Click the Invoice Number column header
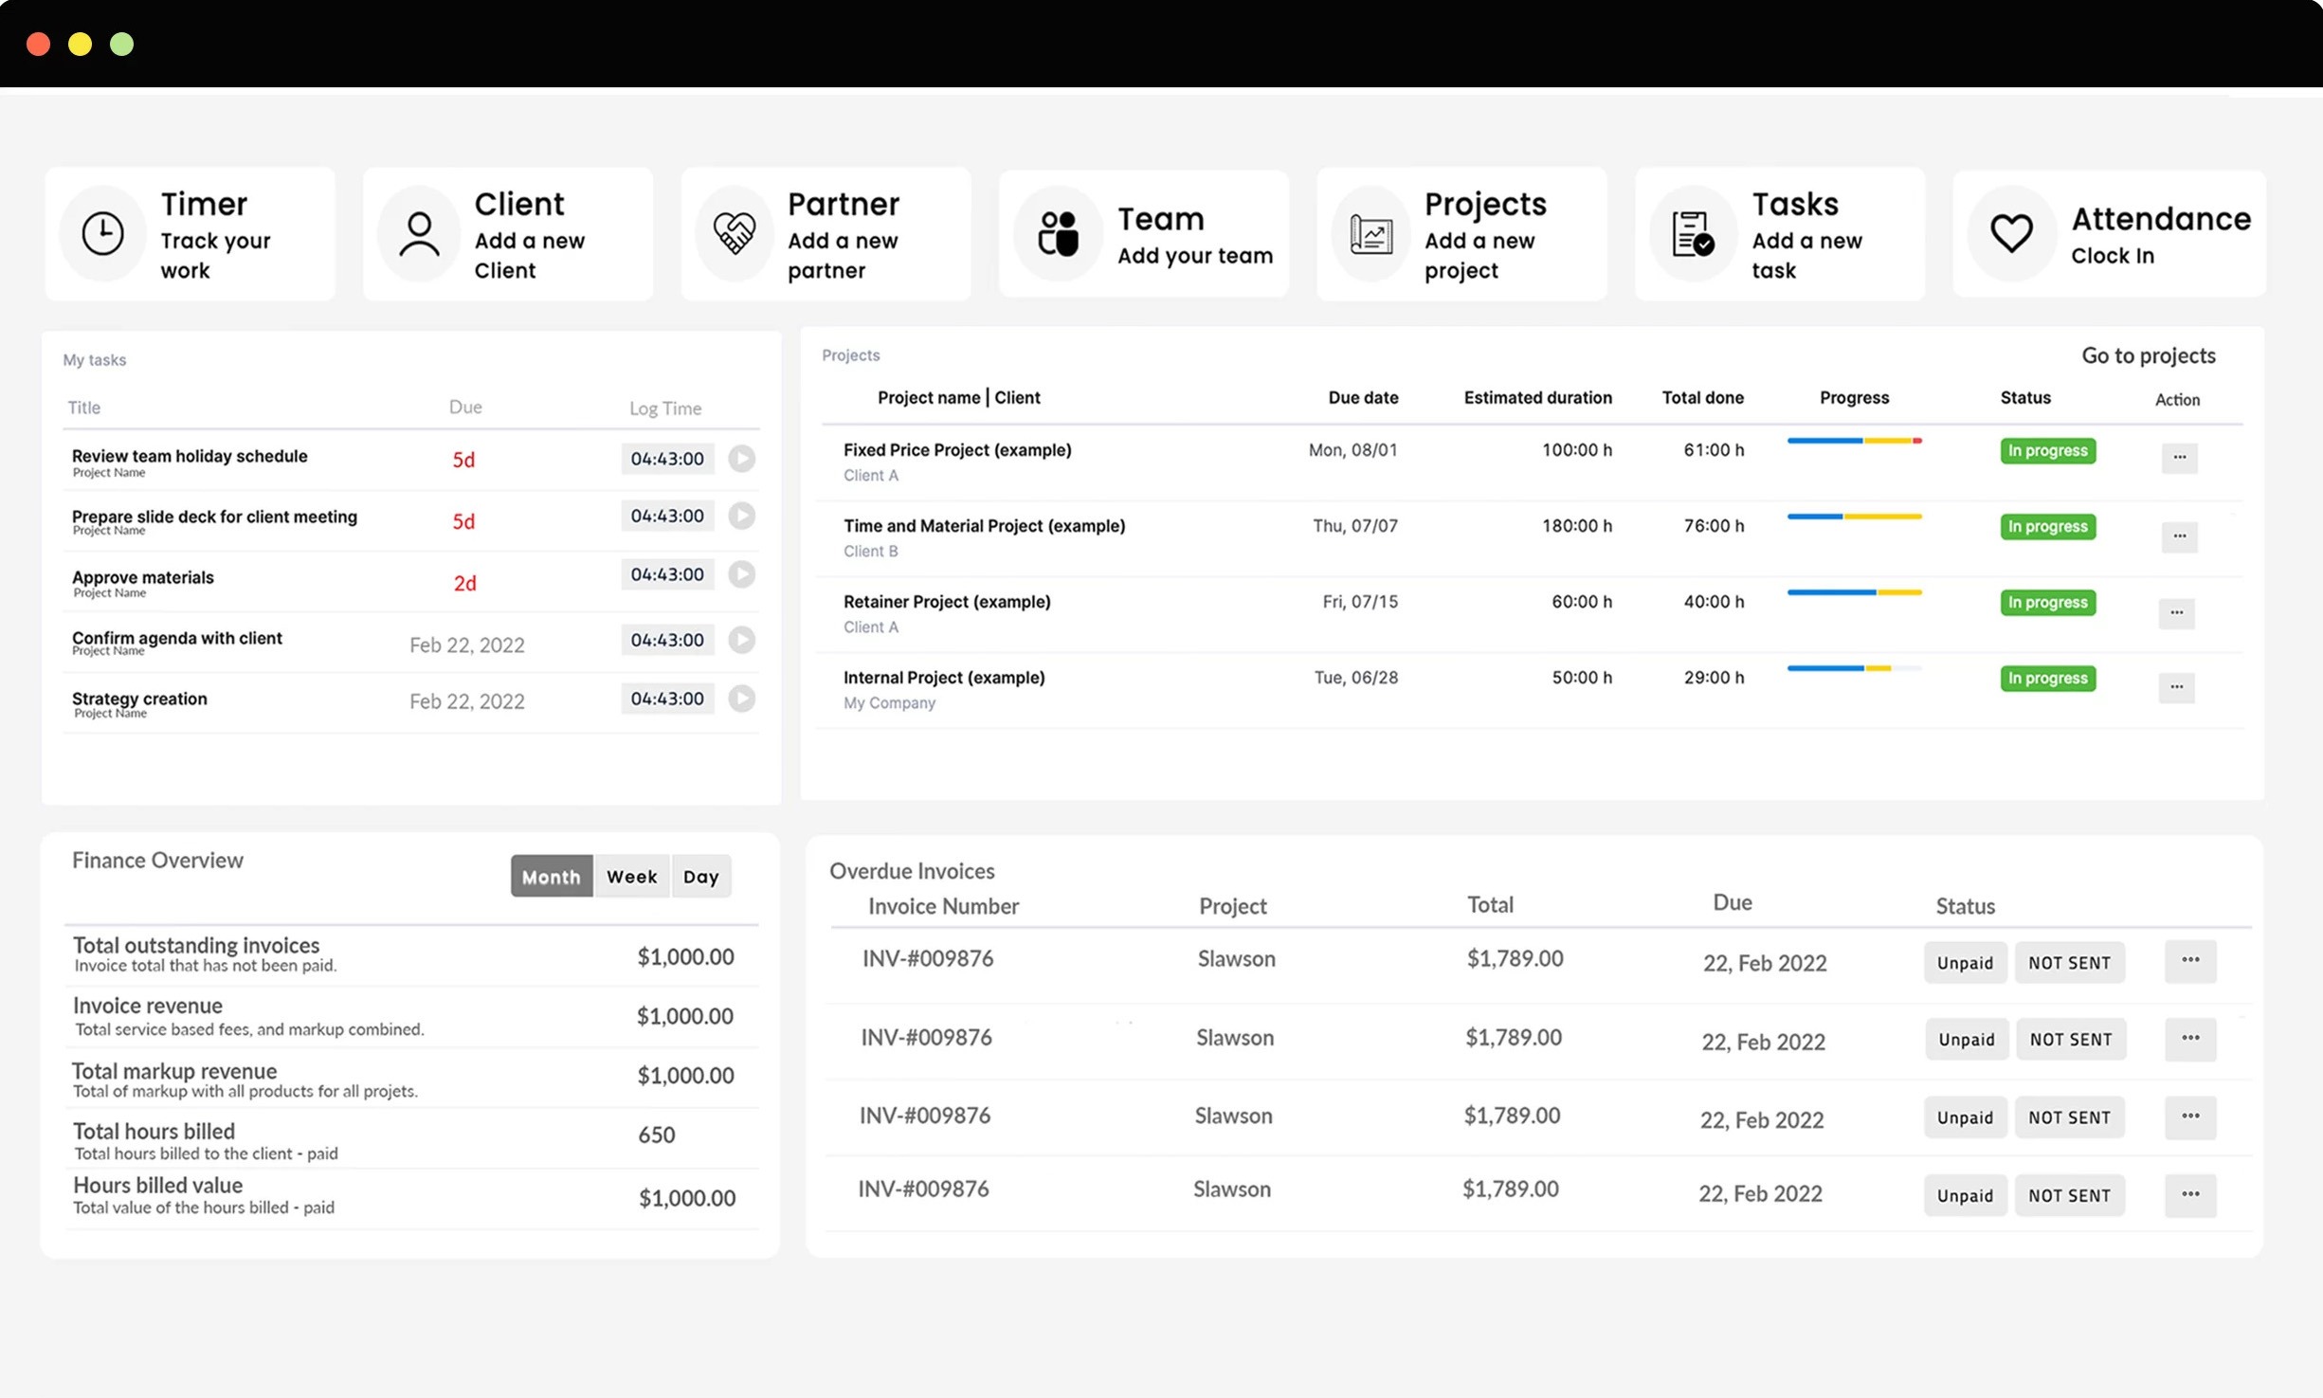 [x=943, y=906]
